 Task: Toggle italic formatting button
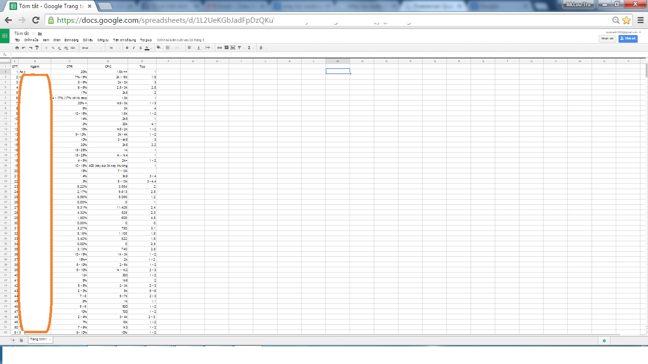(133, 48)
